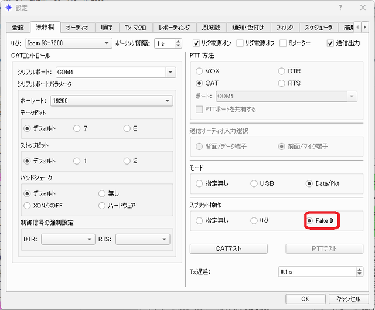375x310 pixels.
Task: Enable the Sメーター checkbox
Action: pos(283,43)
